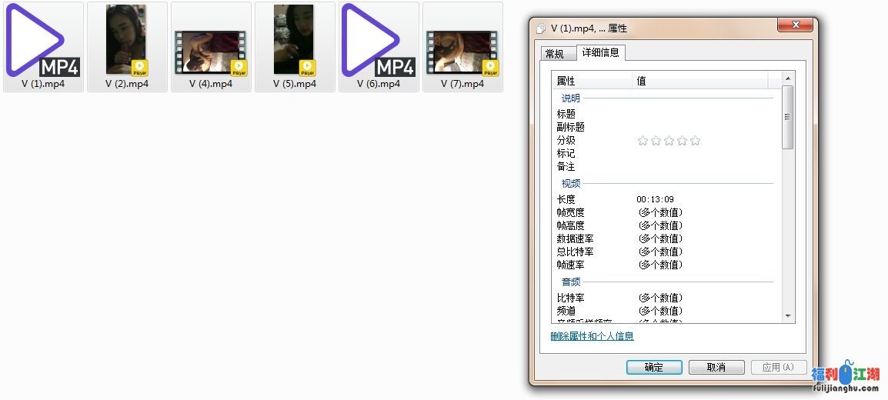Set rating to five stars
This screenshot has width=888, height=400.
point(695,141)
